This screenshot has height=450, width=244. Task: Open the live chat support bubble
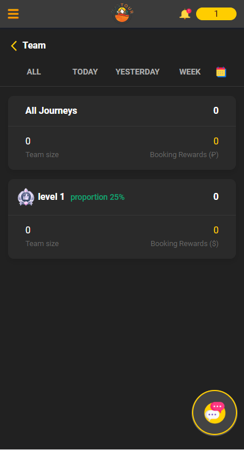215,412
